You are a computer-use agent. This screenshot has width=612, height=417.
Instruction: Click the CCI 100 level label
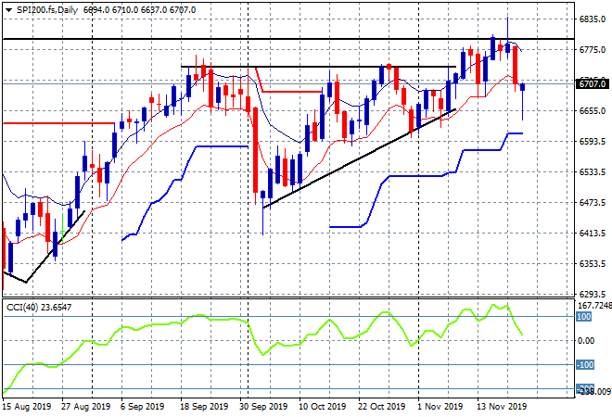pyautogui.click(x=584, y=316)
